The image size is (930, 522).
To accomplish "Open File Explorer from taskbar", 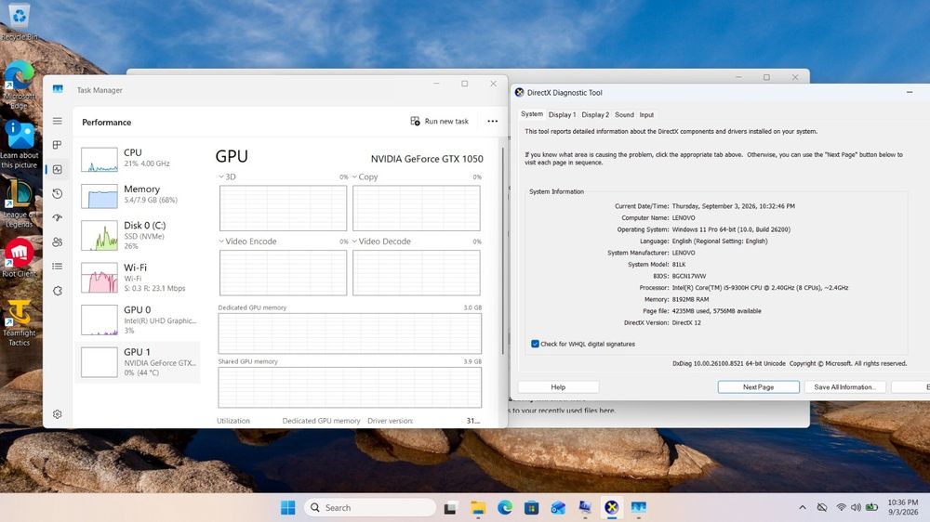I will click(478, 508).
